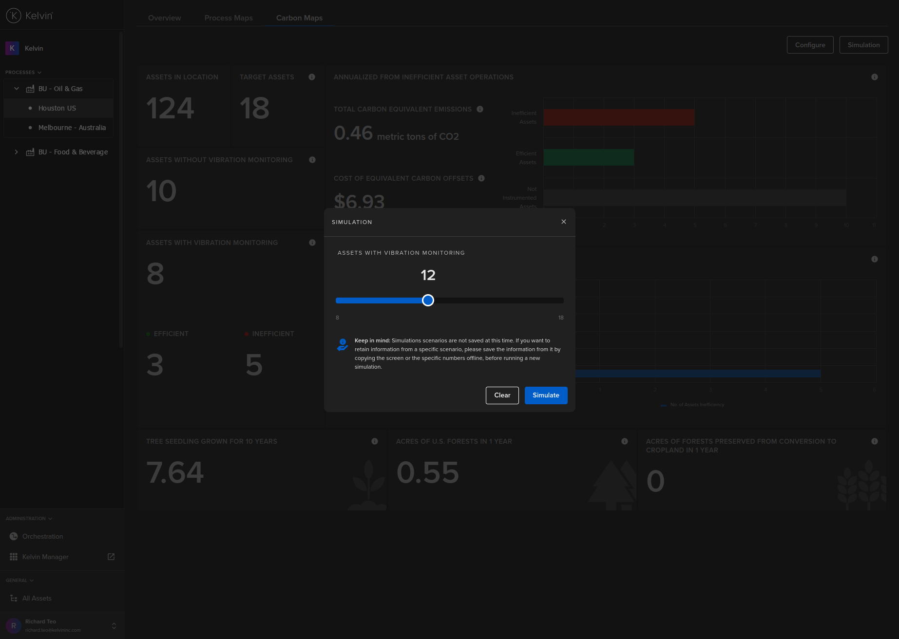Expand the BU - Food & Beverage tree item
The width and height of the screenshot is (899, 639).
(16, 151)
